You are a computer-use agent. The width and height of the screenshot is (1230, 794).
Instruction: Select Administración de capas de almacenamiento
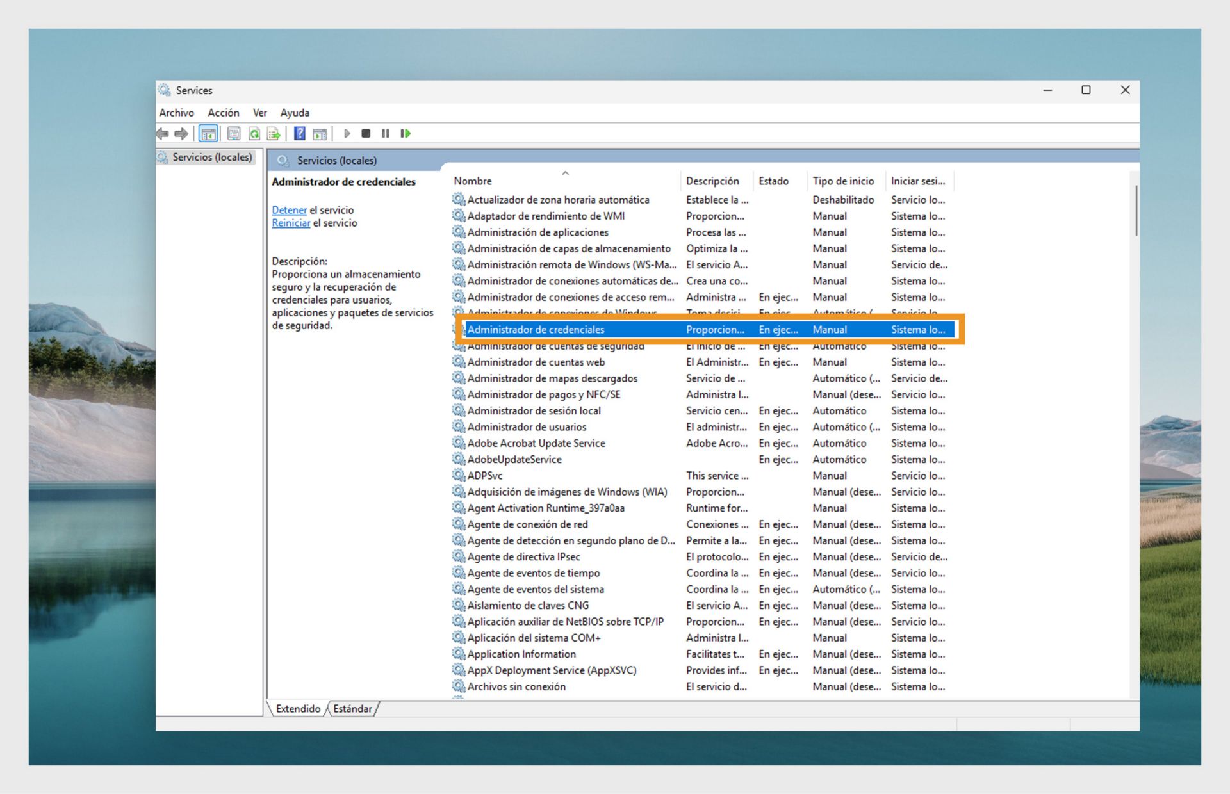[569, 248]
